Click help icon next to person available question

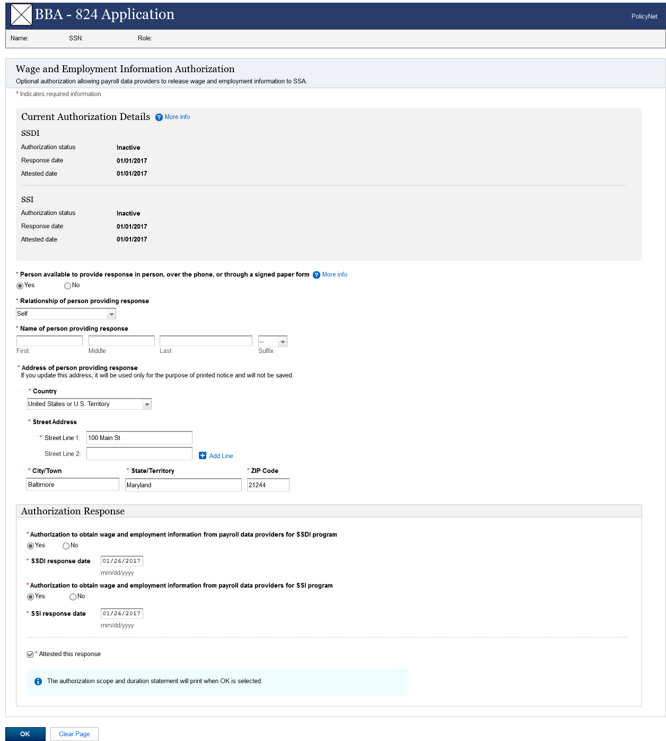coord(317,275)
